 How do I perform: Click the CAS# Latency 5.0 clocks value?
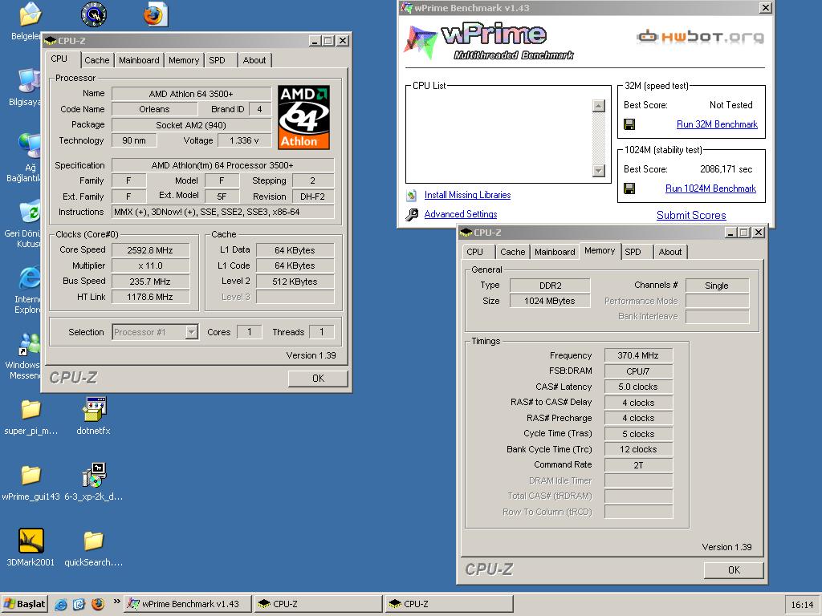[x=638, y=387]
